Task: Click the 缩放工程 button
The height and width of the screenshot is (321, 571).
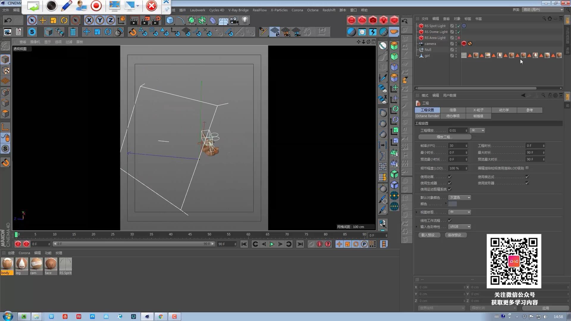Action: coord(444,137)
